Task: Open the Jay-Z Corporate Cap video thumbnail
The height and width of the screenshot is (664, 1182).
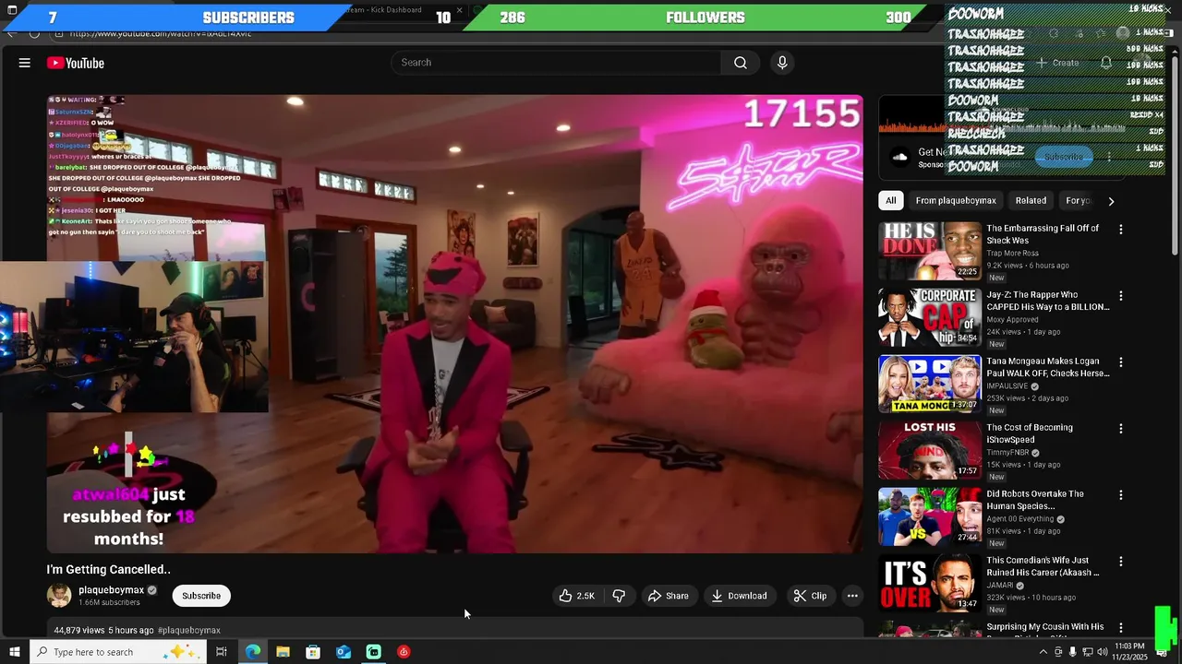Action: tap(930, 317)
